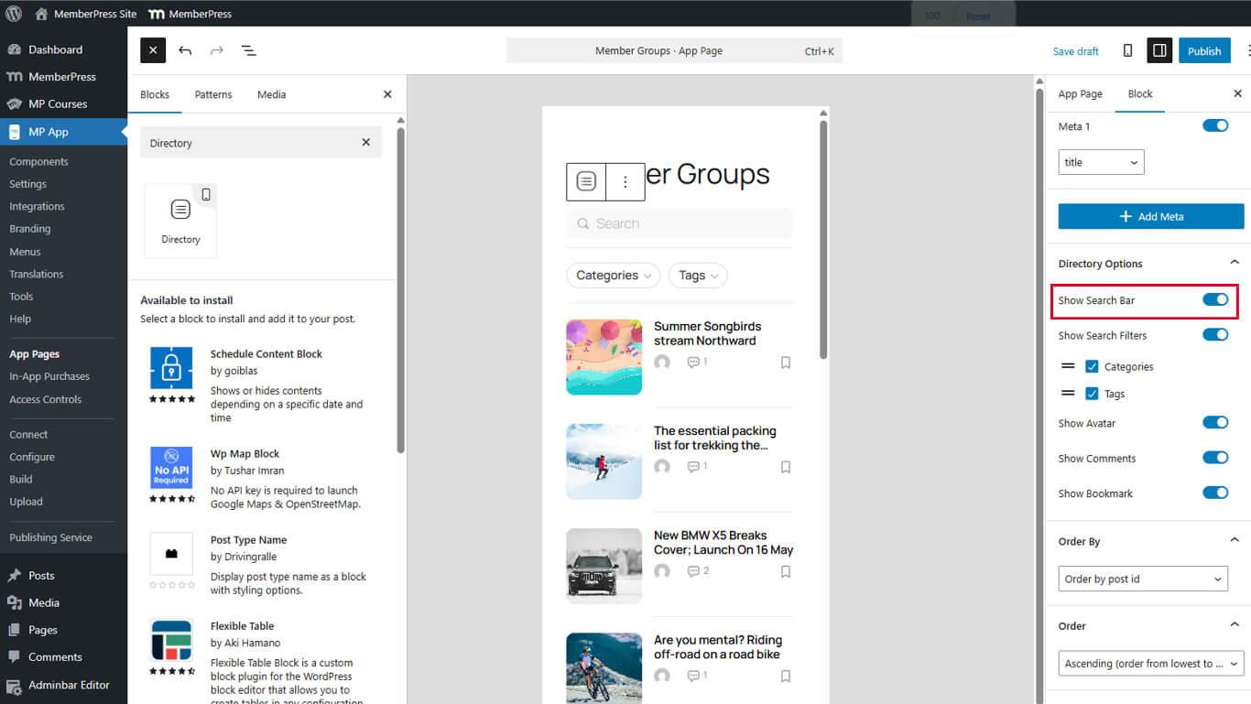Turn off the Show Bookmark toggle
The image size is (1251, 704).
point(1215,493)
